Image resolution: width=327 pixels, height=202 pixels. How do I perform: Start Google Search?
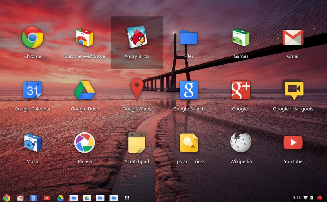pos(189,90)
